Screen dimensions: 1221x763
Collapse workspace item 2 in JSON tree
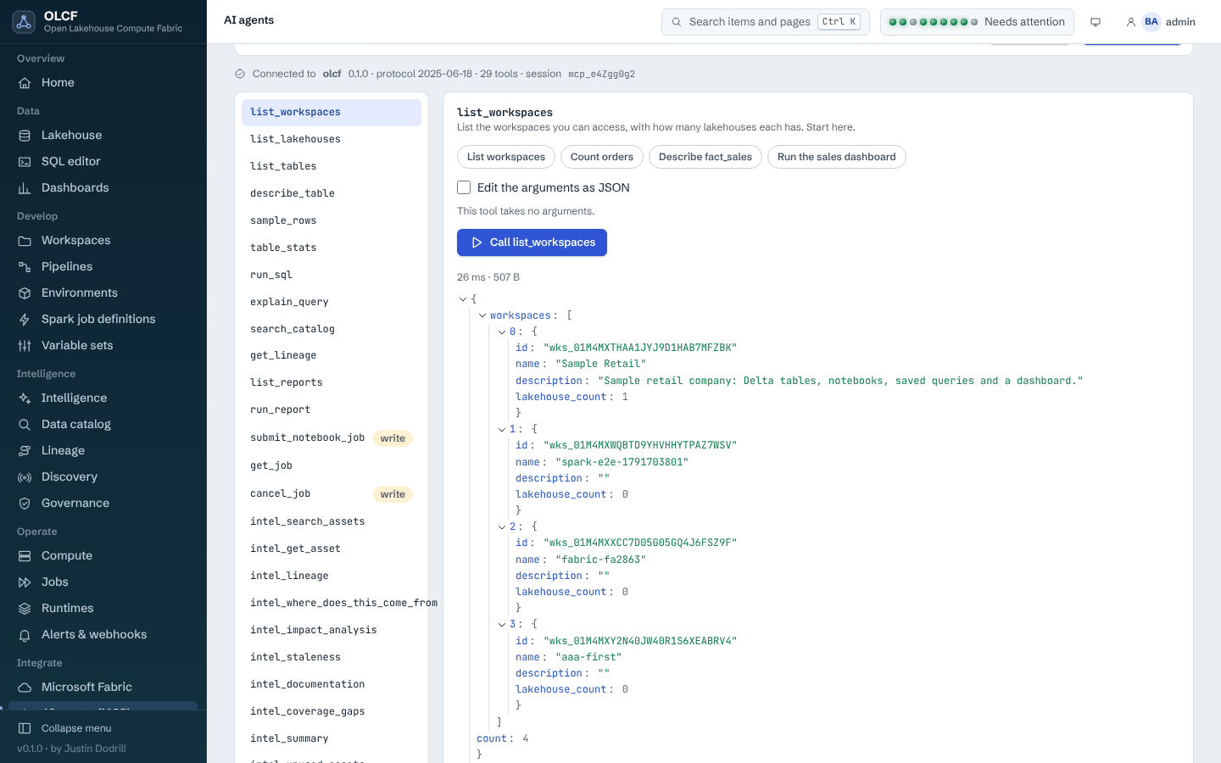502,527
